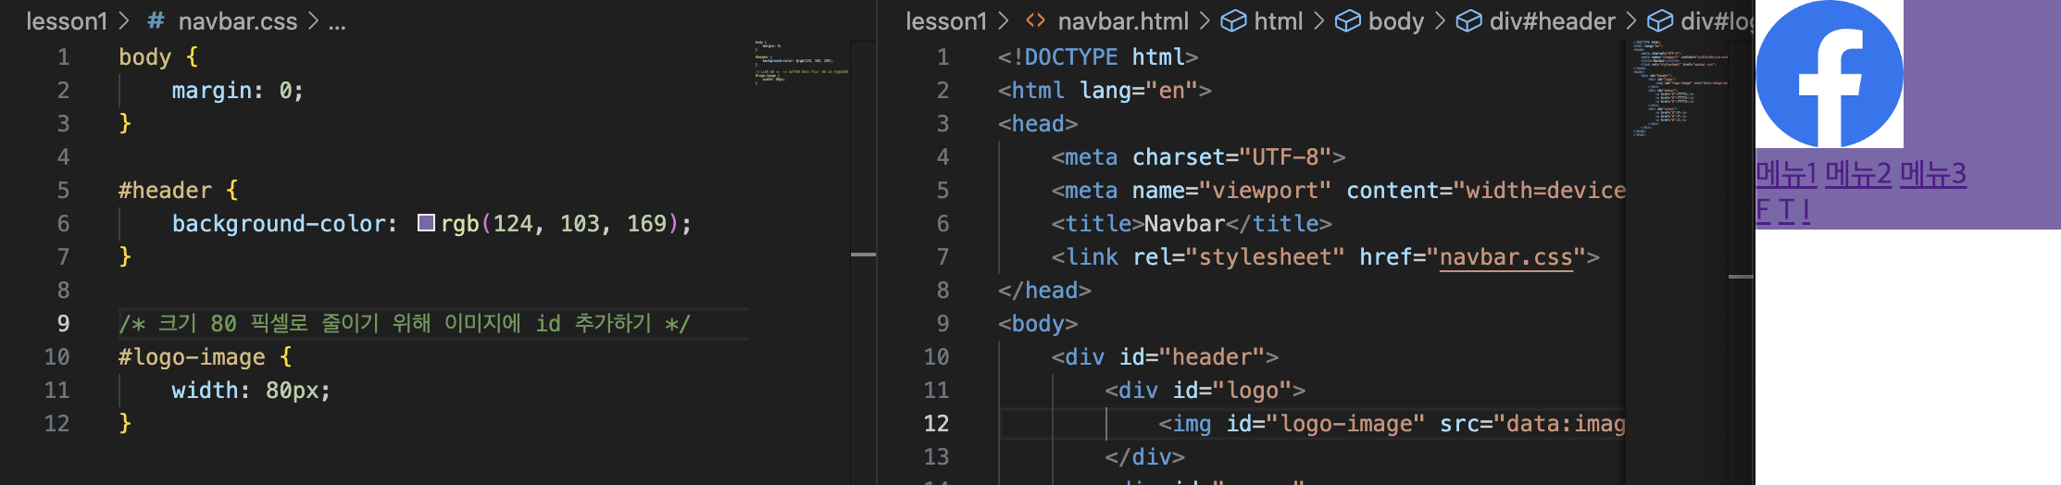
Task: Click '<!DOCTYPE html>' in the HTML editor
Action: [x=1098, y=56]
